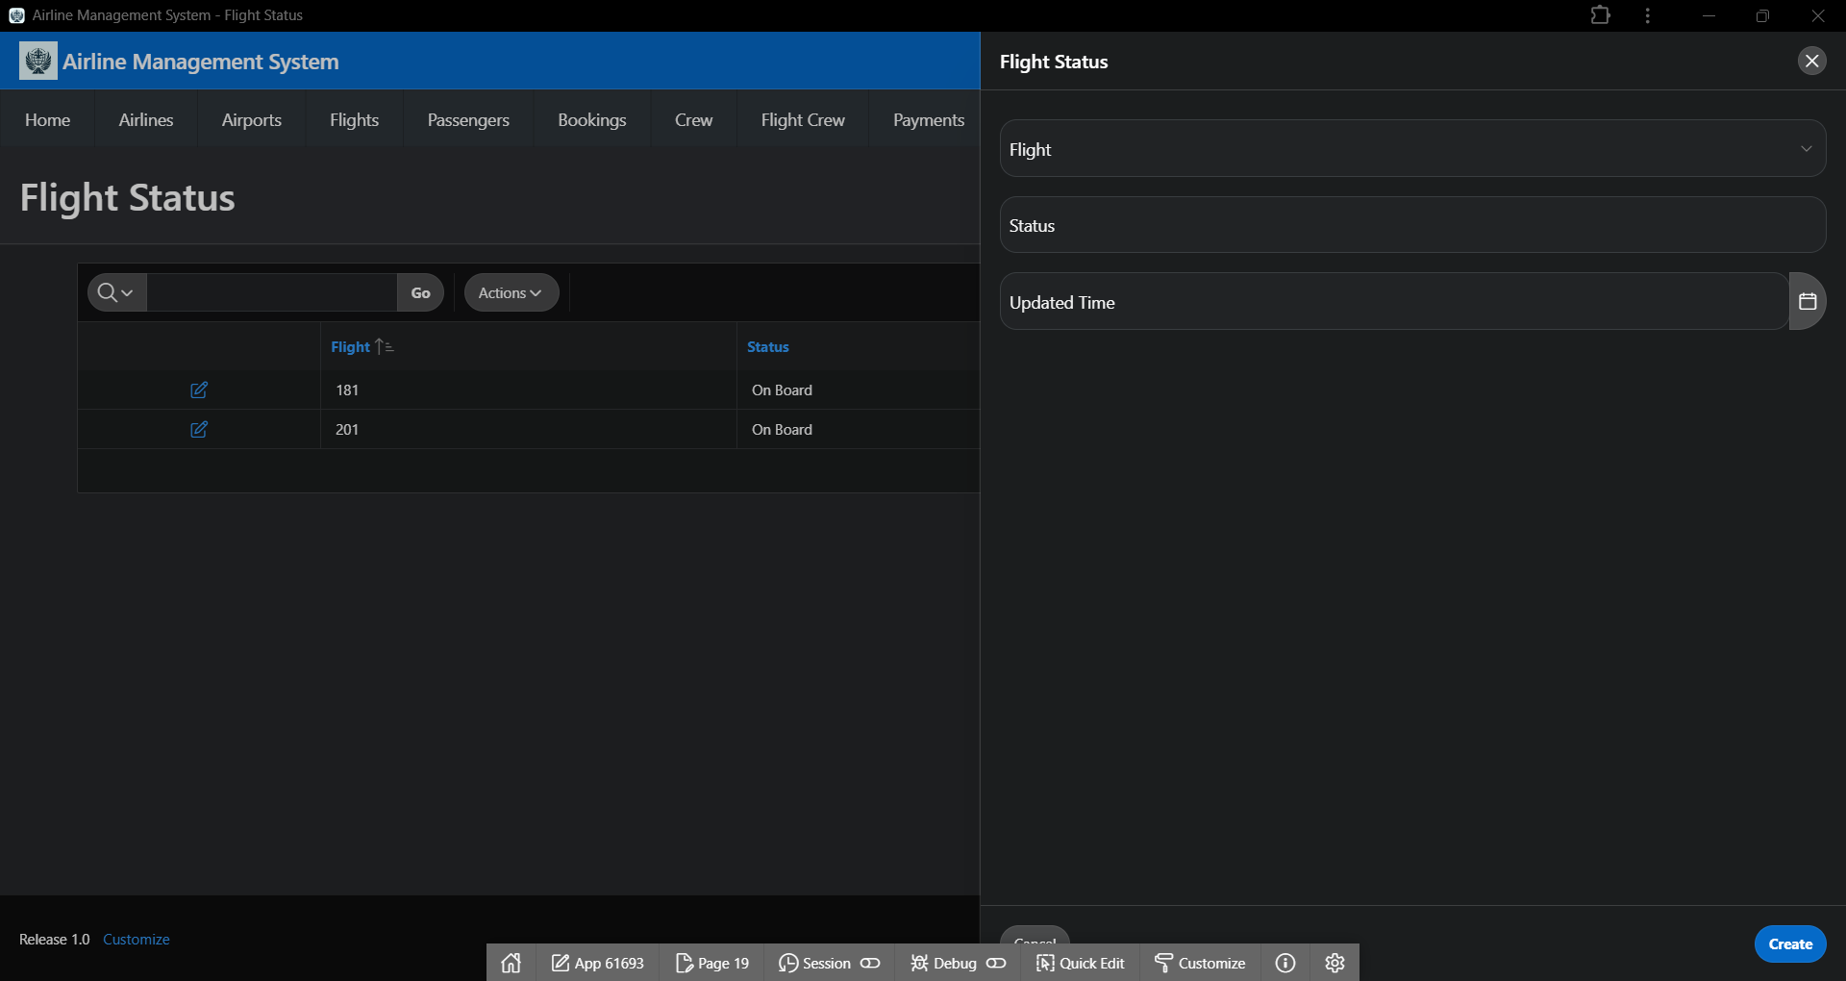The image size is (1846, 981).
Task: Open the Bookings tab
Action: tap(591, 119)
